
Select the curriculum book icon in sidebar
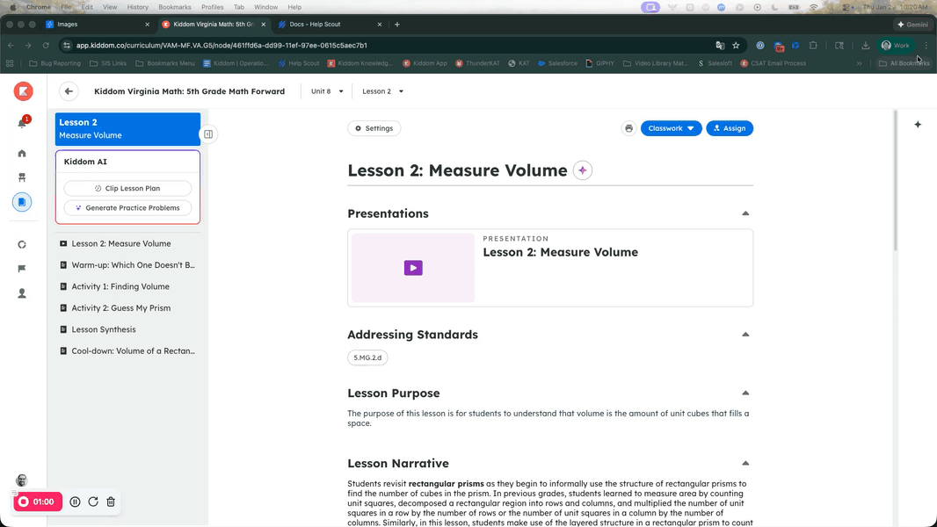(x=22, y=202)
